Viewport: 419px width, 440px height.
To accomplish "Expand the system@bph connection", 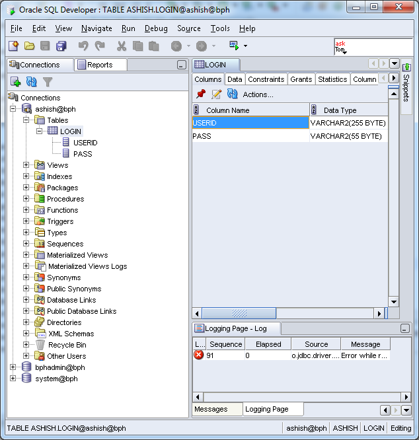I will pyautogui.click(x=13, y=378).
